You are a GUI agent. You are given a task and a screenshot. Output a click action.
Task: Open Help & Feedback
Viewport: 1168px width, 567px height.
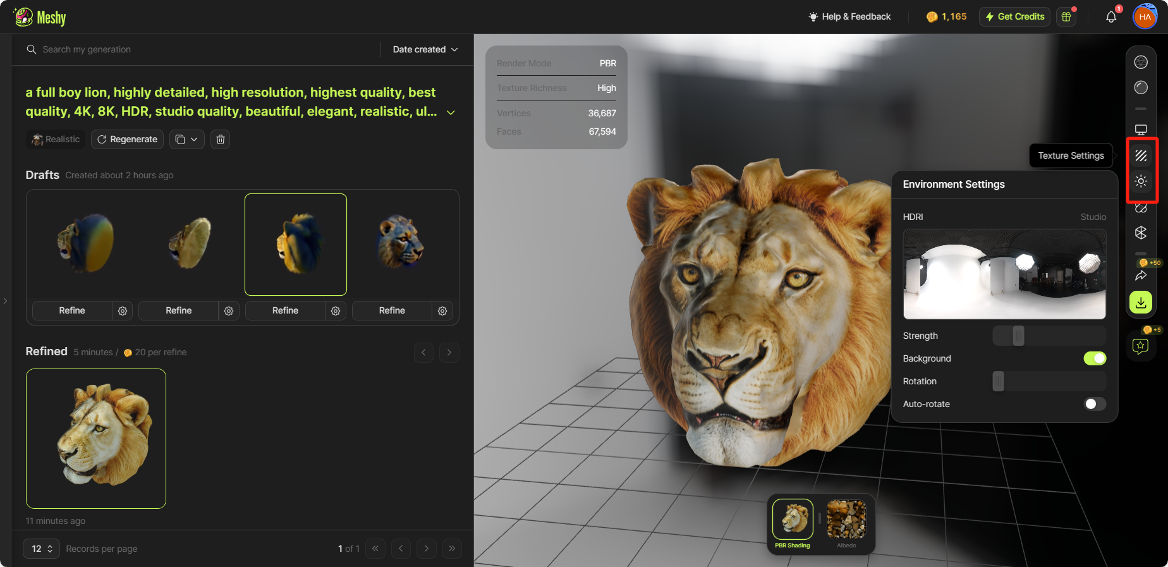(849, 16)
